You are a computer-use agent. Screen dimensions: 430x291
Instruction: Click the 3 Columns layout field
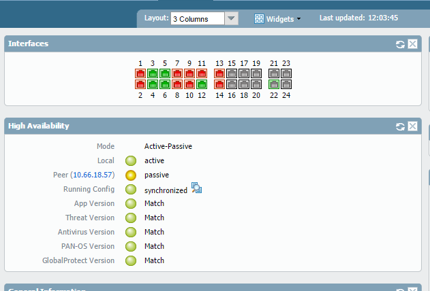[198, 18]
